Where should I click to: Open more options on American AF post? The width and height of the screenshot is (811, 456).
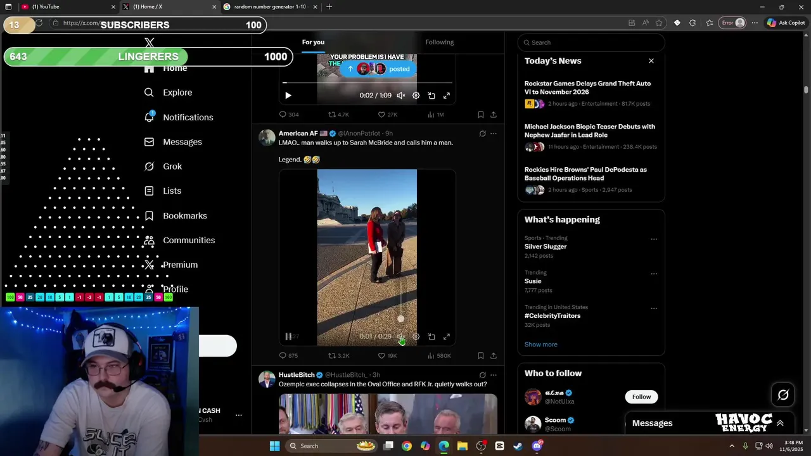coord(494,134)
